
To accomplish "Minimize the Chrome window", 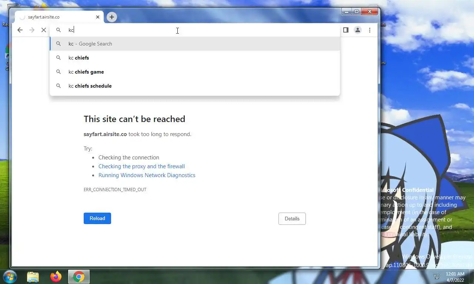I will (347, 12).
